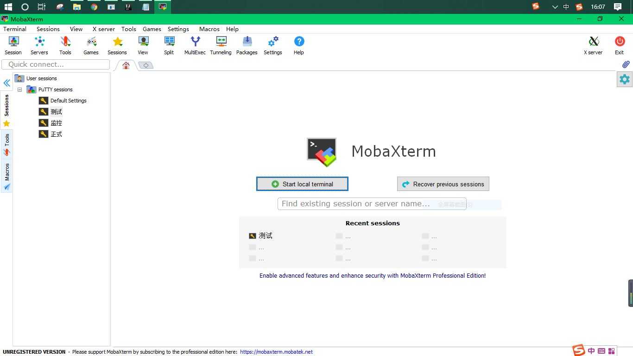Screen dimensions: 633x356
Task: Open the Macros menu
Action: click(x=209, y=29)
